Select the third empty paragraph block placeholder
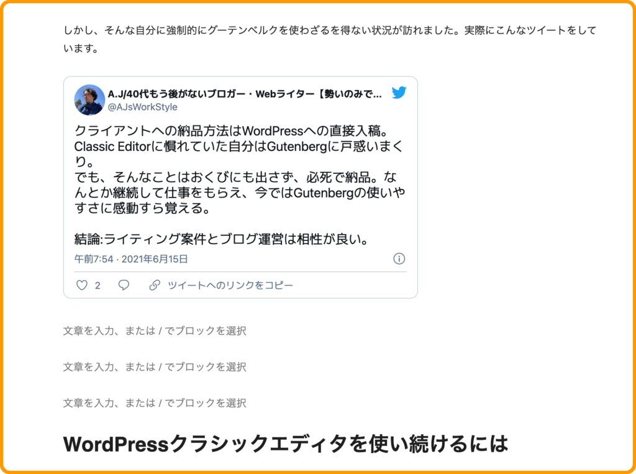Image resolution: width=636 pixels, height=474 pixels. (155, 403)
